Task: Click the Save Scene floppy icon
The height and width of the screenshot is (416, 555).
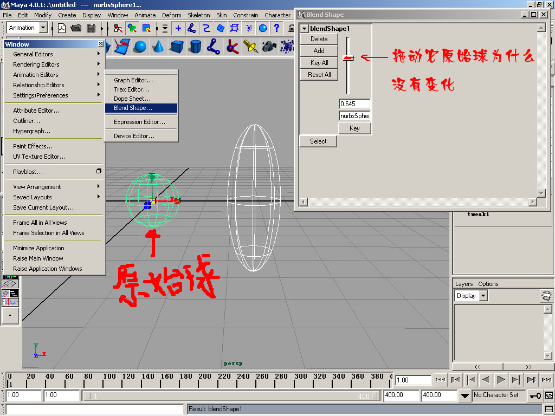Action: click(91, 28)
